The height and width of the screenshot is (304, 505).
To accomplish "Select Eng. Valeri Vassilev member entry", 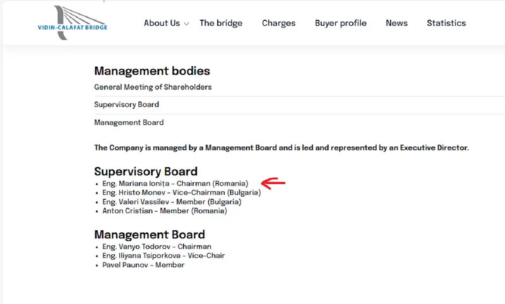I will click(172, 202).
